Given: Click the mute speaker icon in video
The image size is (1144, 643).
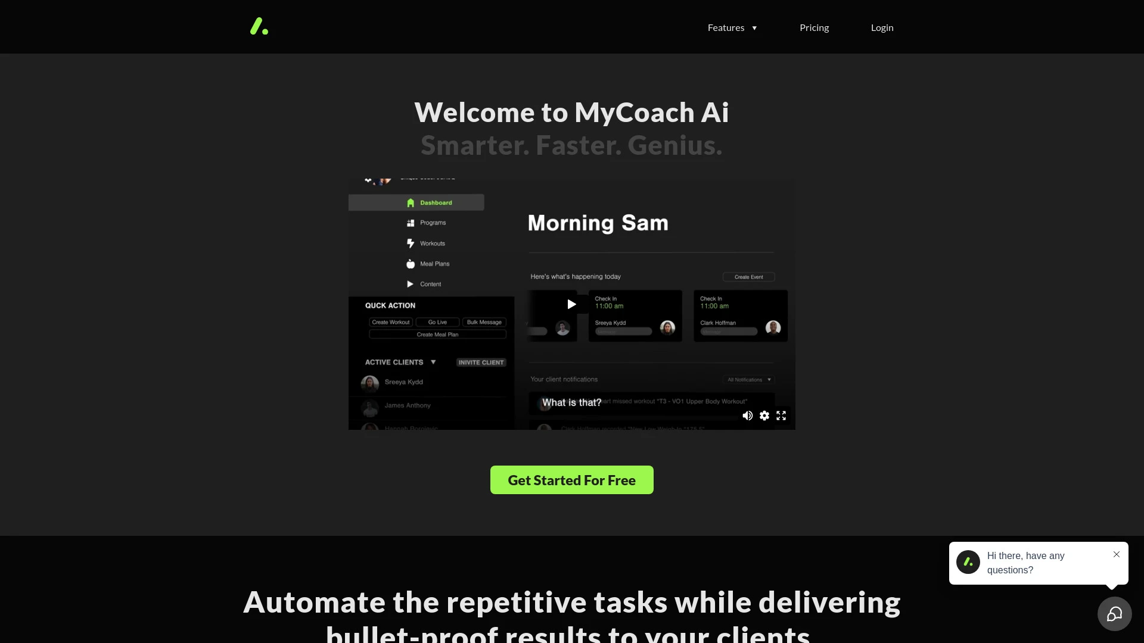Looking at the screenshot, I should tap(747, 416).
